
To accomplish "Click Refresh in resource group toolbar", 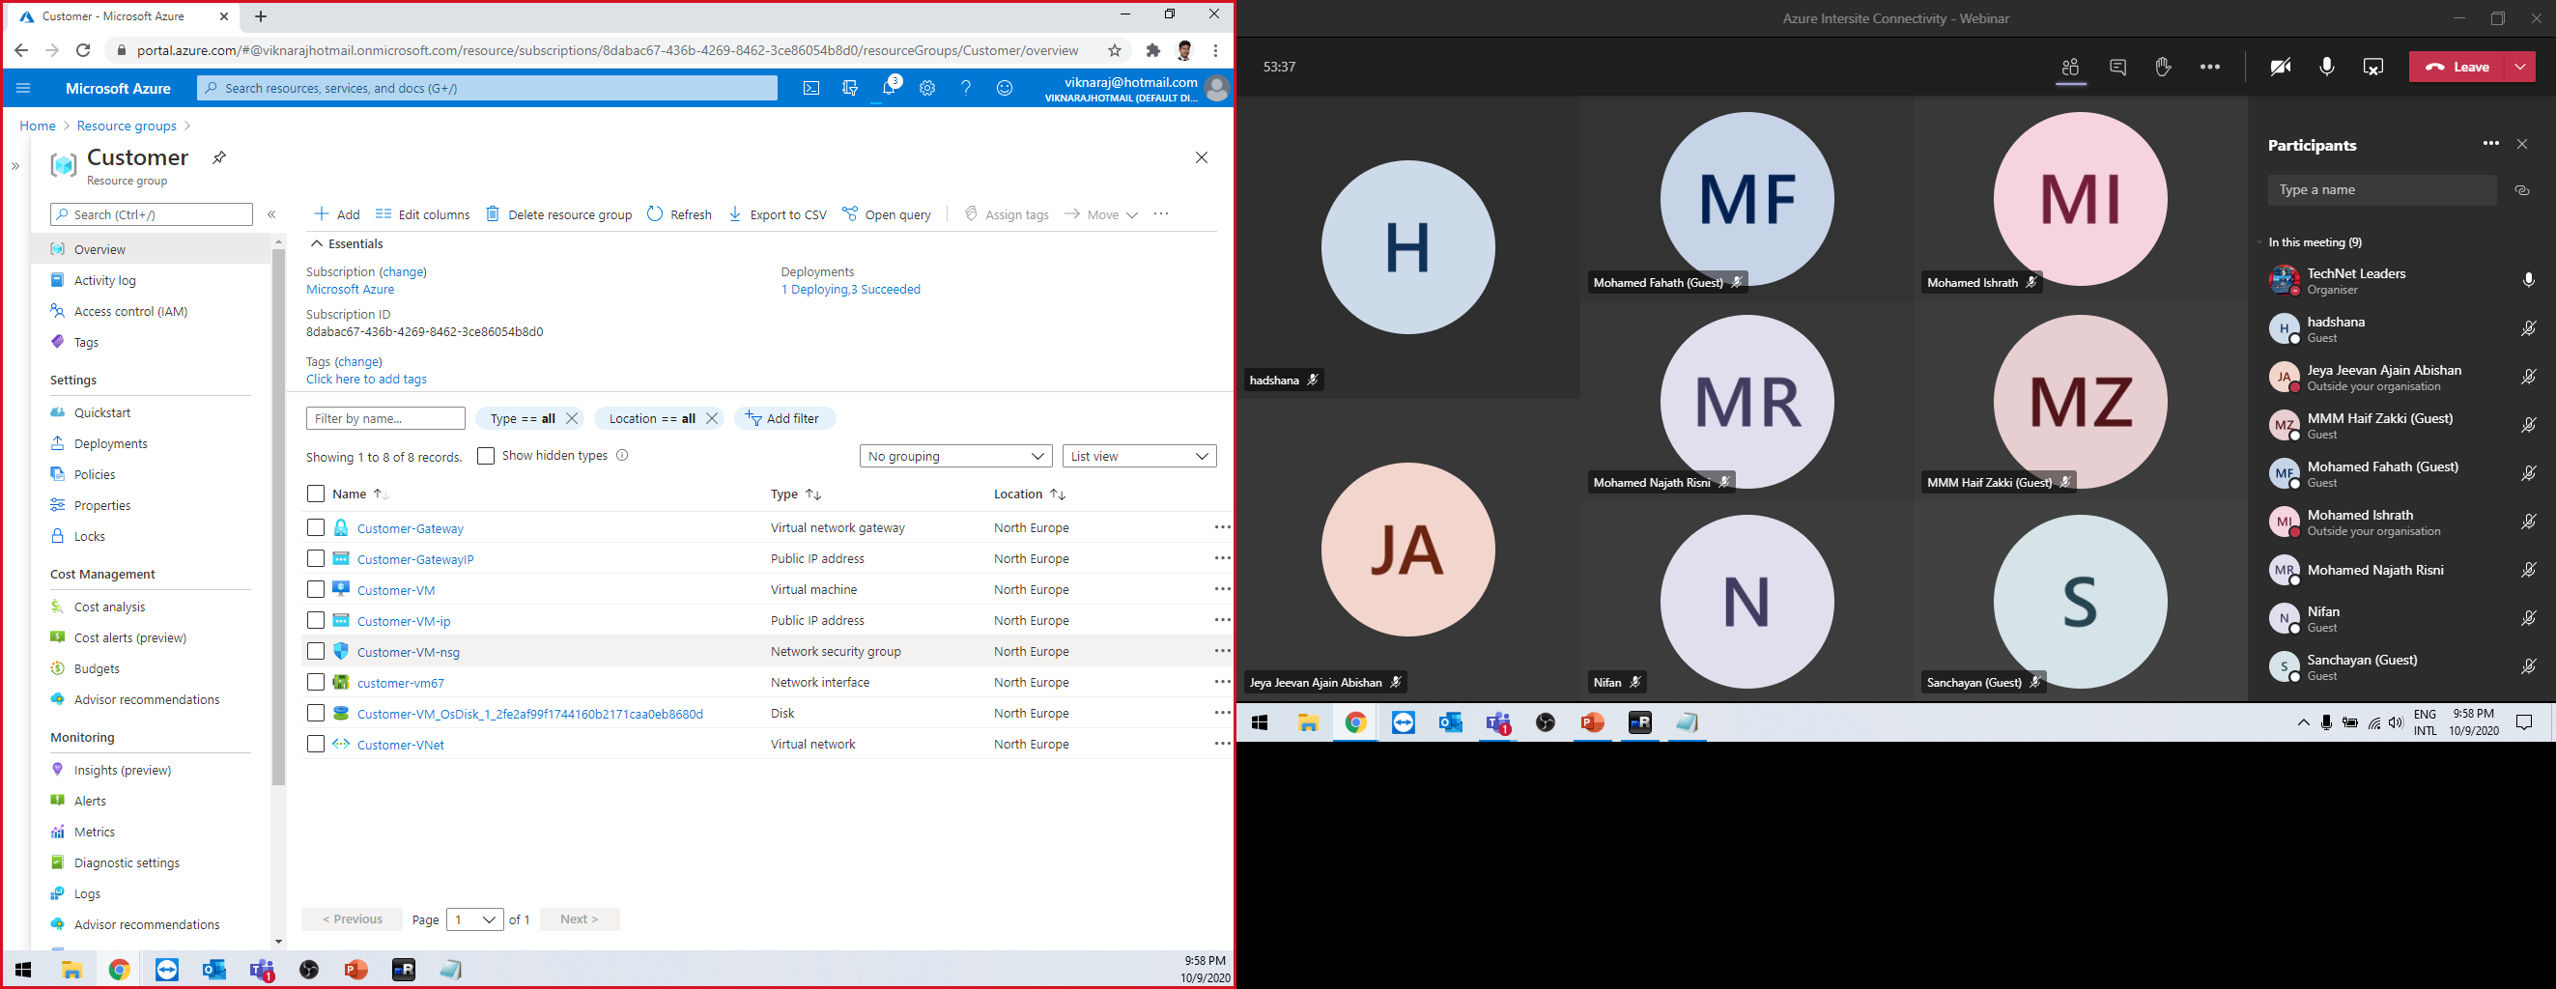I will point(680,214).
